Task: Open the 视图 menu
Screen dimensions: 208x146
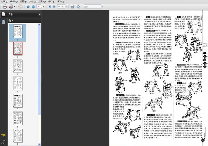Action: [23, 2]
